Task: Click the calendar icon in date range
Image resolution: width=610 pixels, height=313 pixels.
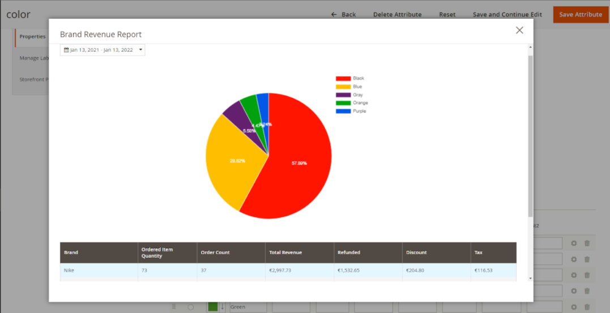Action: pyautogui.click(x=66, y=50)
